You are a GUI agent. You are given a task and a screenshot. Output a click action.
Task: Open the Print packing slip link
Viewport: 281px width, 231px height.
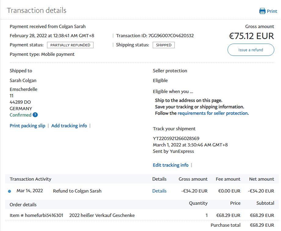(x=27, y=126)
